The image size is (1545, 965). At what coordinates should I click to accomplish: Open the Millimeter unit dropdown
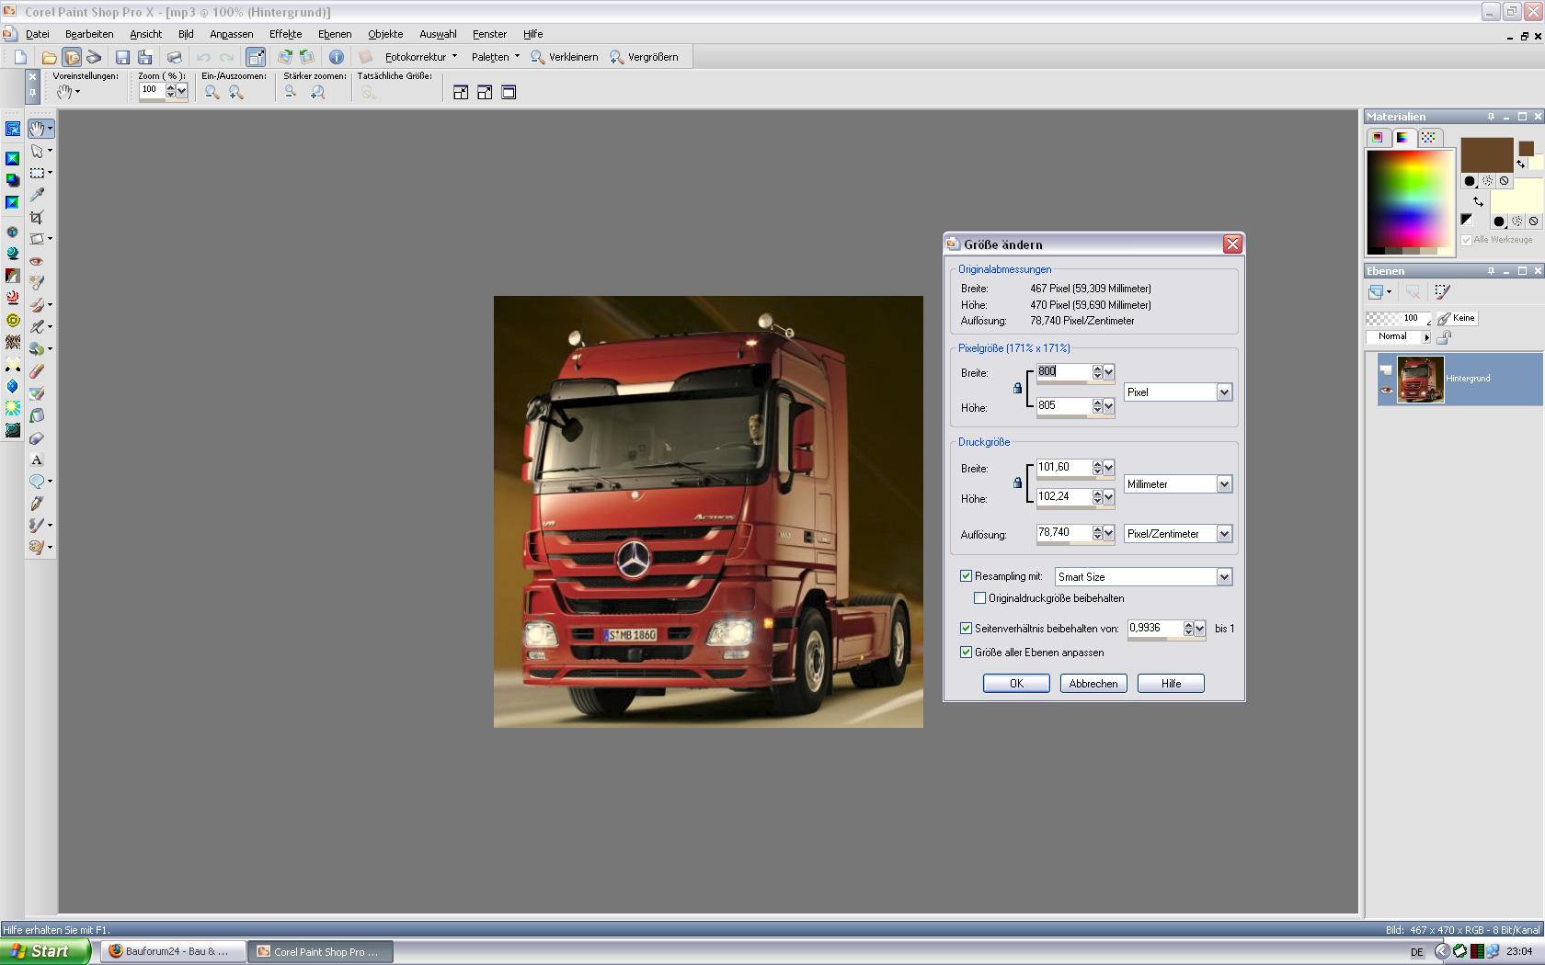point(1224,484)
